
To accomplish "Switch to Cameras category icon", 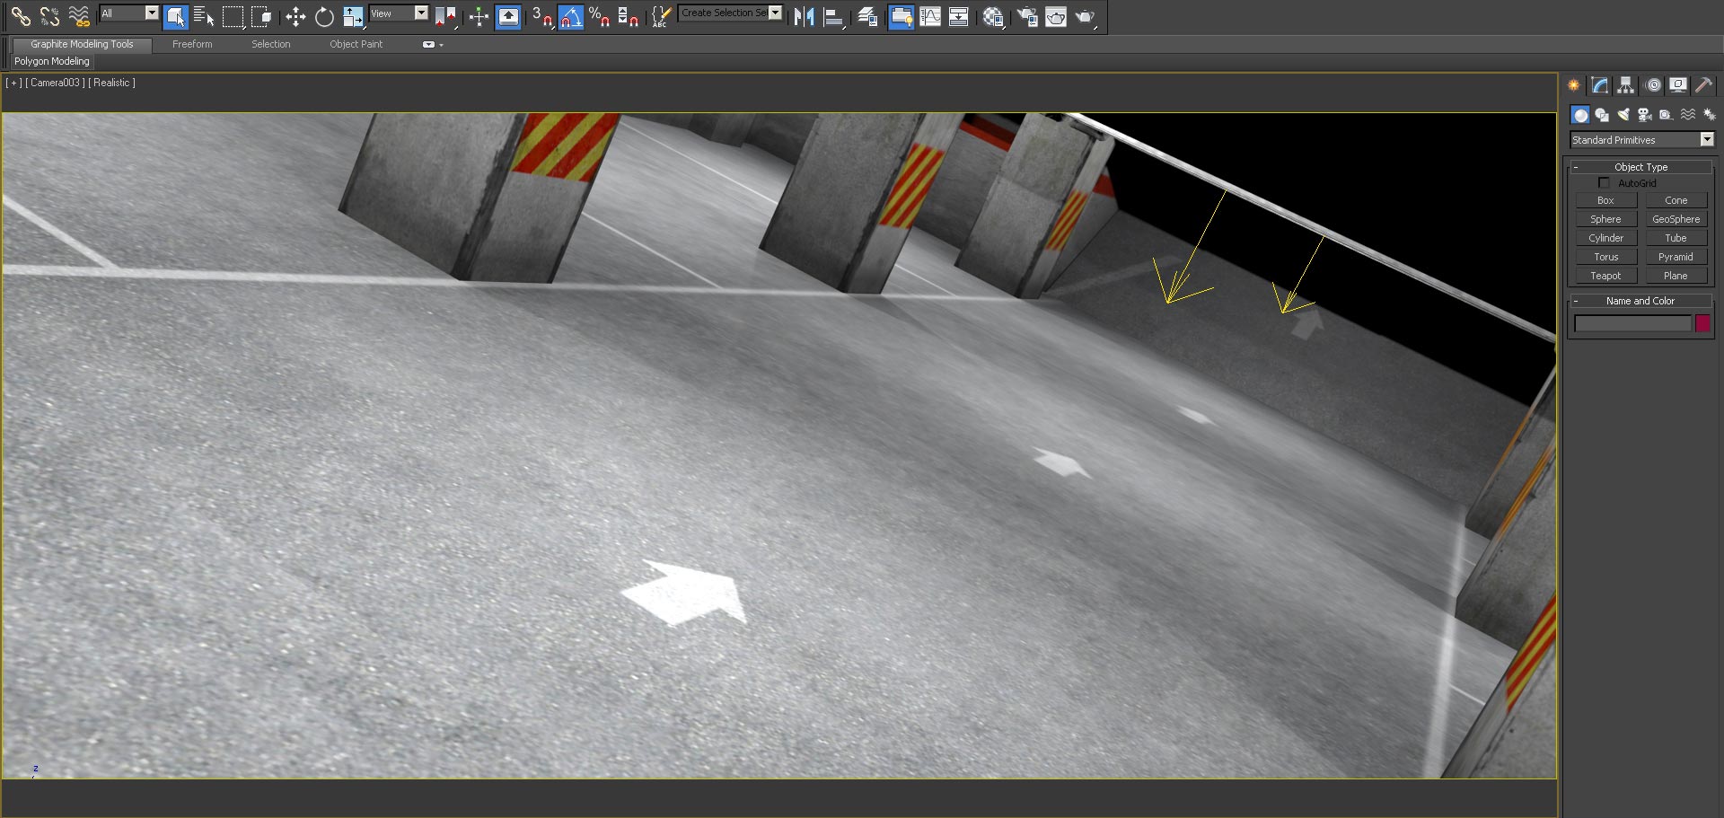I will [1645, 115].
